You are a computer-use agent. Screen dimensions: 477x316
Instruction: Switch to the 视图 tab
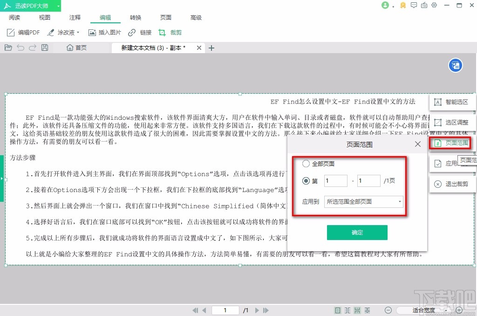coord(45,18)
